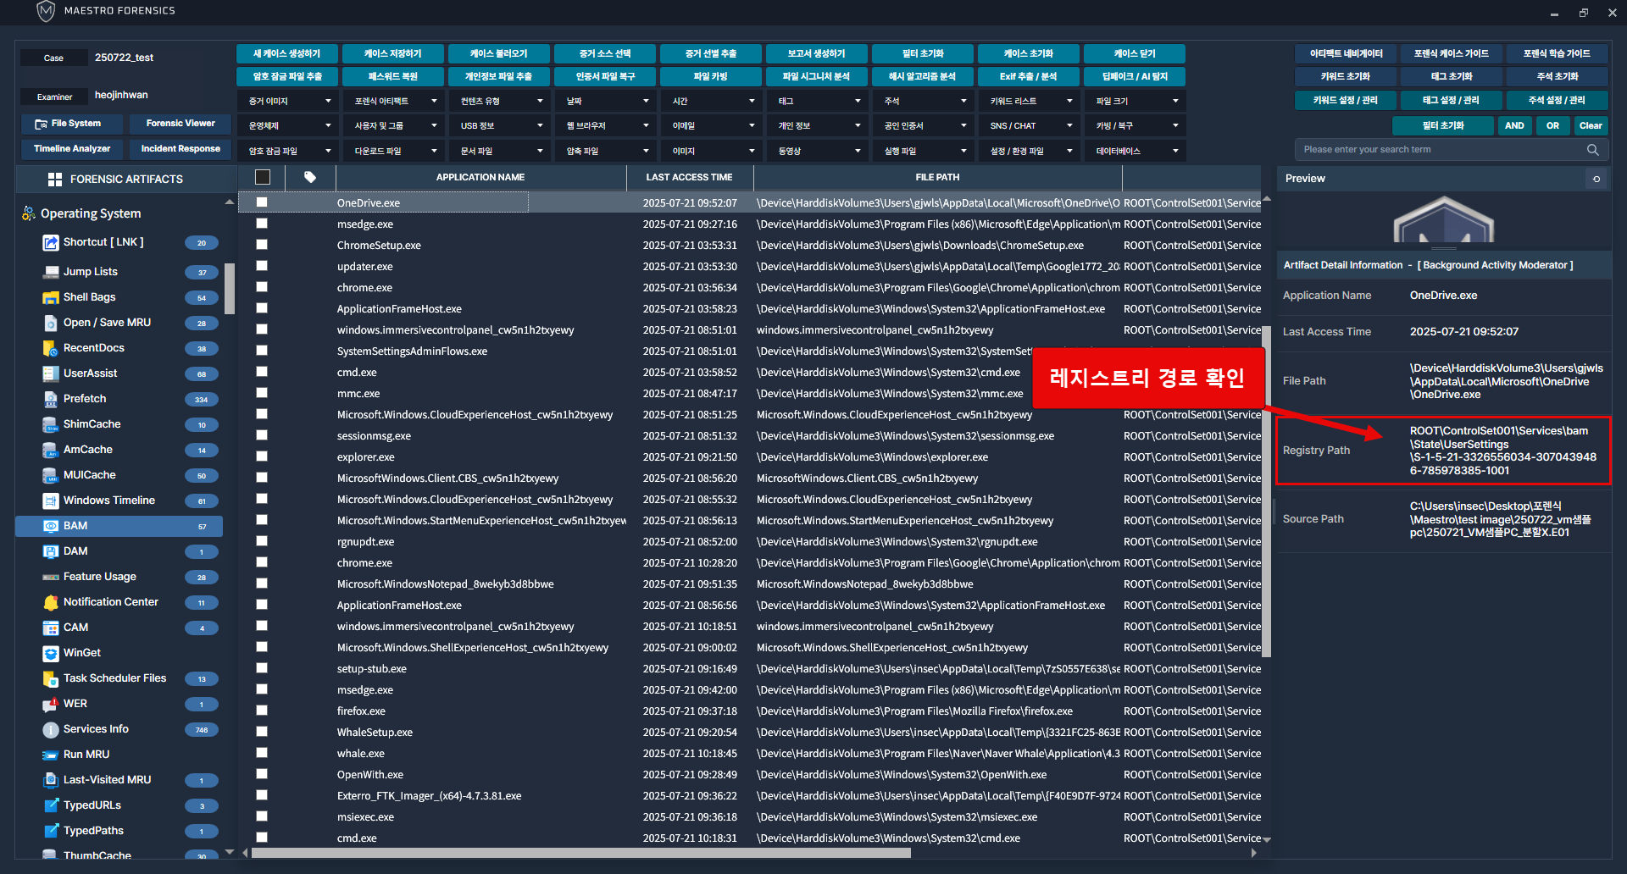Click the Jump Lists icon in sidebar
Image resolution: width=1627 pixels, height=874 pixels.
(x=50, y=272)
